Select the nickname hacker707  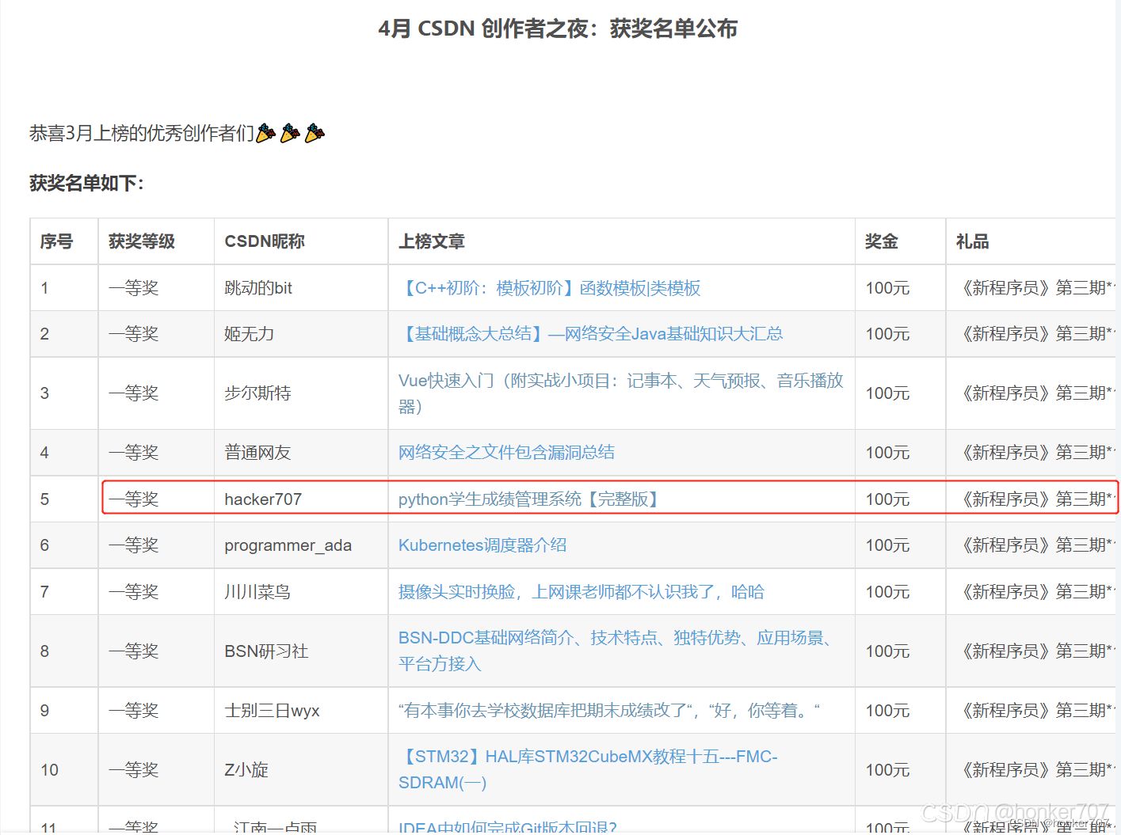(263, 499)
